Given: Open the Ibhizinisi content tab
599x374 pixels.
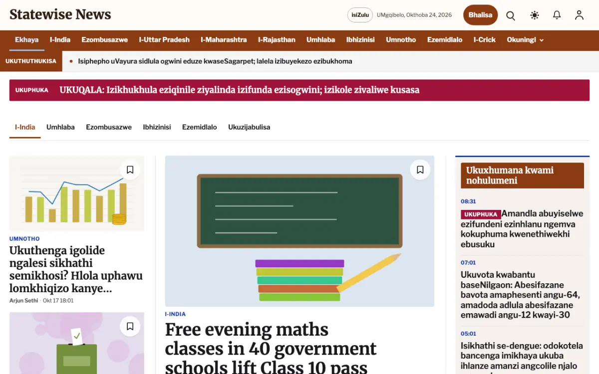Looking at the screenshot, I should (x=157, y=127).
